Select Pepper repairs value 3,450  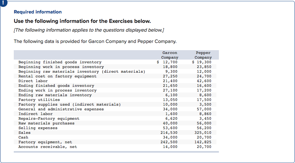point(205,118)
